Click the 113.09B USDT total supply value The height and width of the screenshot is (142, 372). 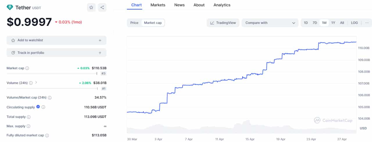(x=95, y=117)
